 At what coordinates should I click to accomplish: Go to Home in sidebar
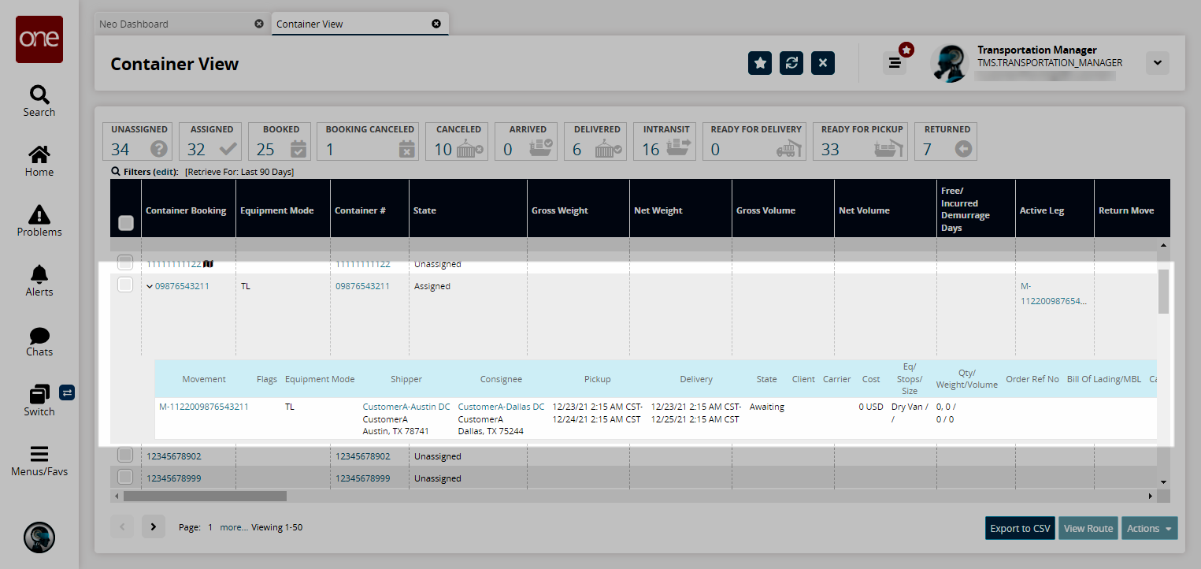(39, 154)
